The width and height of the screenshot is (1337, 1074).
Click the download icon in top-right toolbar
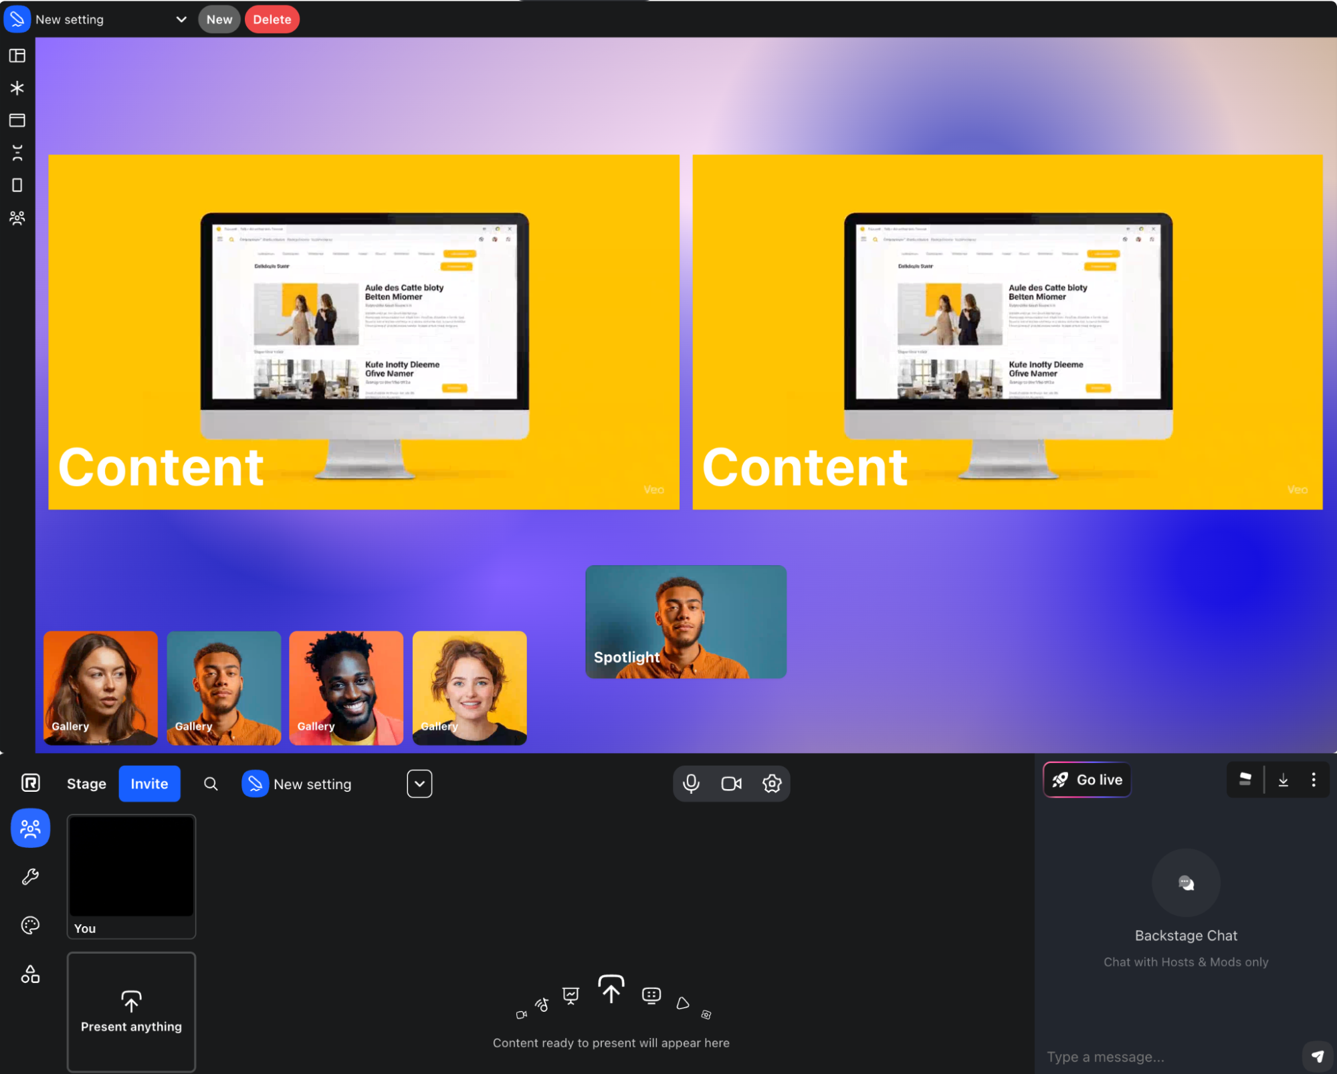click(1283, 780)
